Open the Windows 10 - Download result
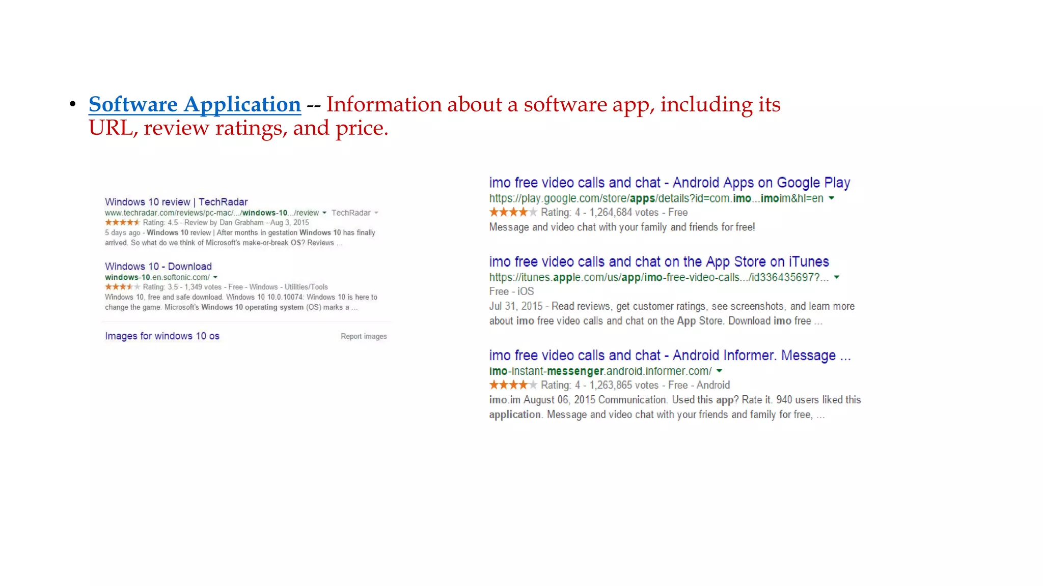 (158, 267)
